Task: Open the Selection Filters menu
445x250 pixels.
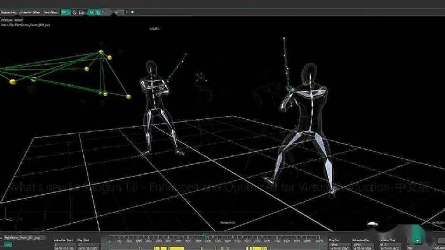Action: click(x=30, y=13)
